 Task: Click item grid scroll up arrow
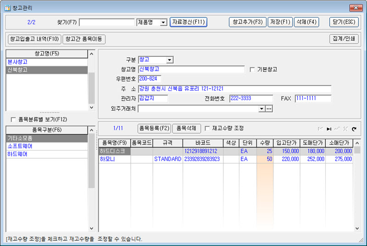pyautogui.click(x=357, y=143)
